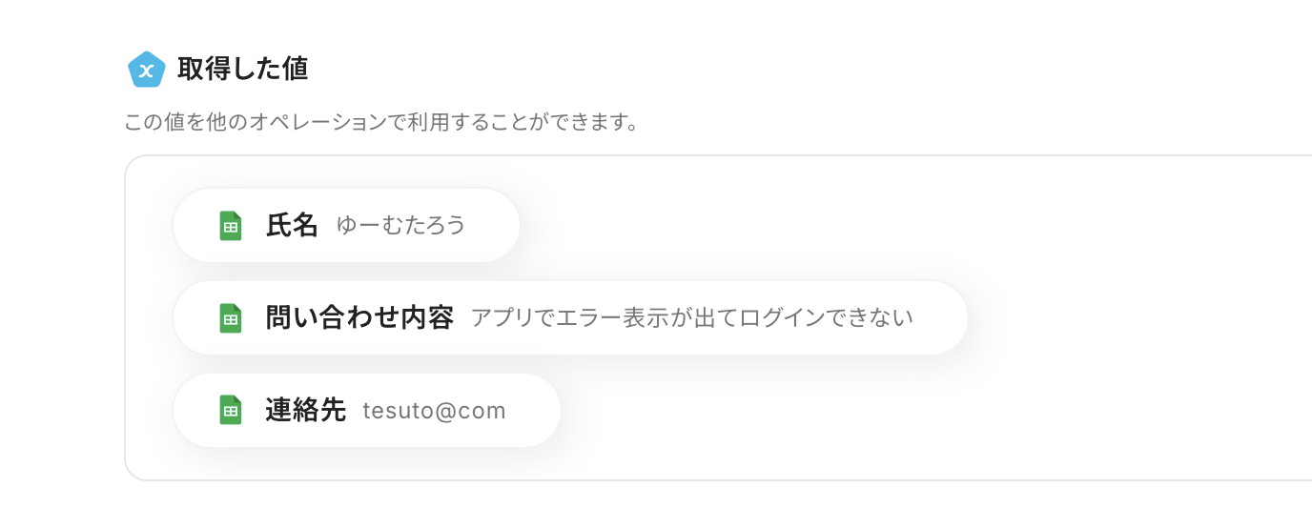Select the 問い合わせ内容 label text
The height and width of the screenshot is (528, 1312).
coord(359,318)
